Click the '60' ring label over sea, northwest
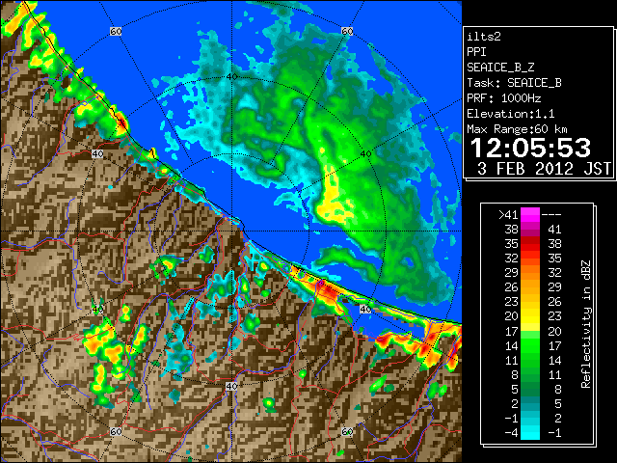This screenshot has height=463, width=617. pos(116,31)
